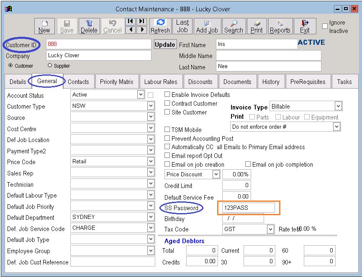This screenshot has height=277, width=362.
Task: Click the Last Job button
Action: coord(182,26)
